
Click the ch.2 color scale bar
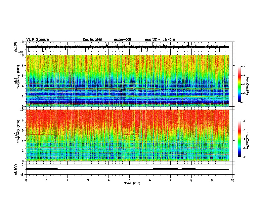(240, 139)
